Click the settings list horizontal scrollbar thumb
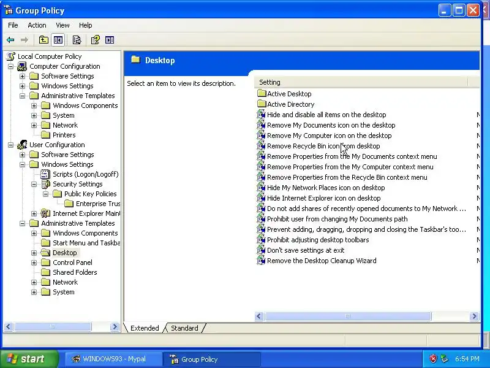This screenshot has height=368, width=490. 347,316
